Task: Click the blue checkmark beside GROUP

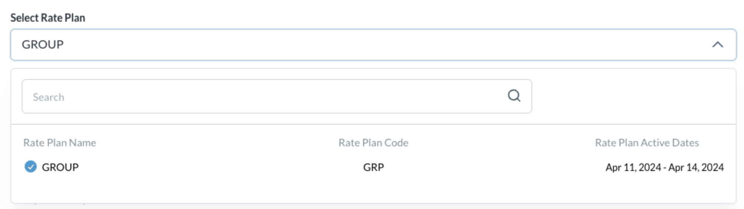Action: click(31, 166)
